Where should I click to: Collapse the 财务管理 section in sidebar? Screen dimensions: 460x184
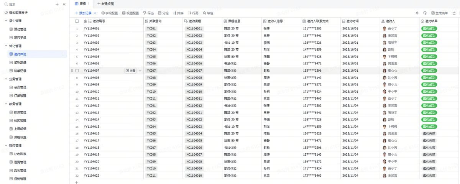[6, 146]
